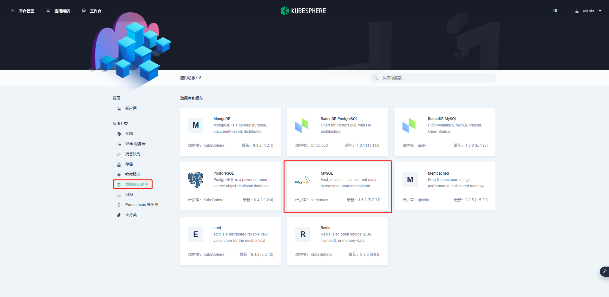Click the cube icon beside 全部
Image resolution: width=609 pixels, height=297 pixels.
[x=119, y=134]
